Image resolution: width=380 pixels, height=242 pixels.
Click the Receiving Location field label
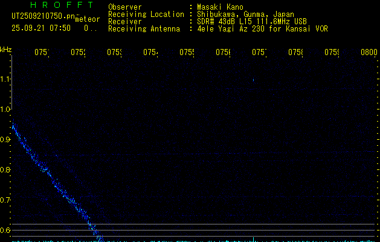(x=146, y=14)
